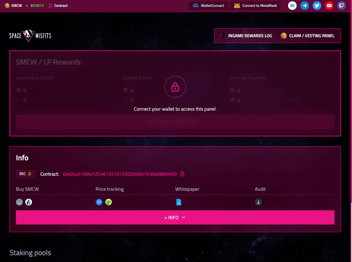Viewport: 352px width, 262px height.
Task: Open the Twitch social icon
Action: [342, 6]
